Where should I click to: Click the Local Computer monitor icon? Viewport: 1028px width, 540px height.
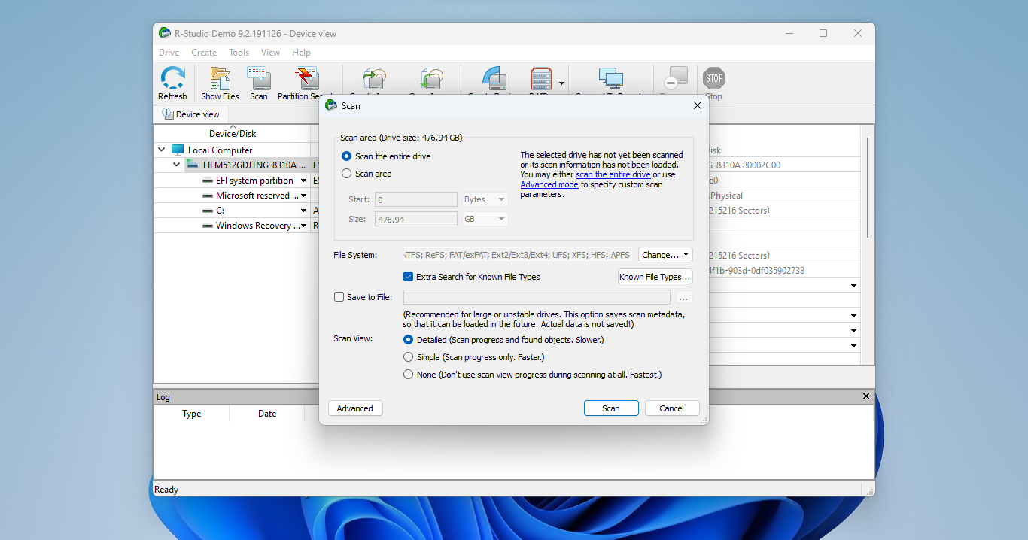coord(178,150)
